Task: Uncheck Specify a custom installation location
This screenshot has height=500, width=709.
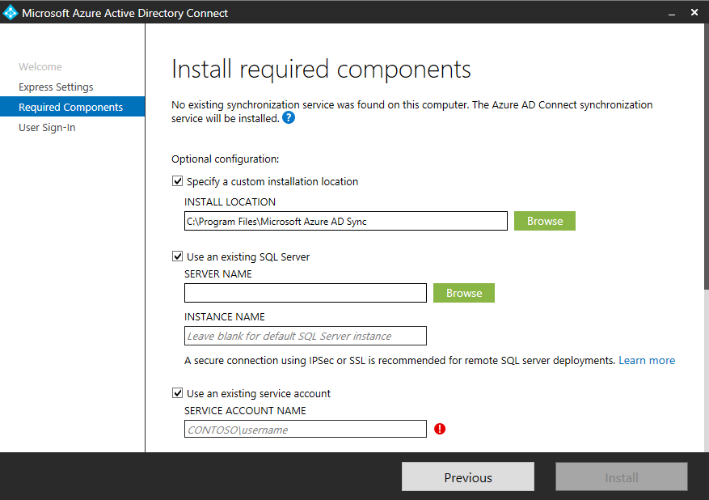Action: tap(178, 182)
